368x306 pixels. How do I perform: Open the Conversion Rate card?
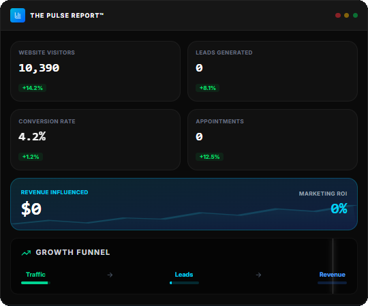pyautogui.click(x=95, y=140)
